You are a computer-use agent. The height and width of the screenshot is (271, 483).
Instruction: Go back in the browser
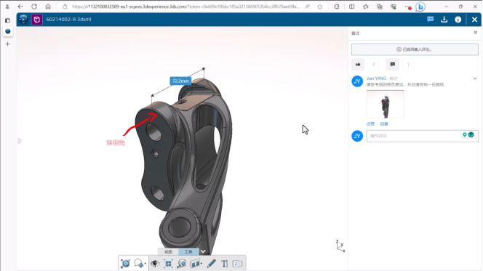(20, 7)
